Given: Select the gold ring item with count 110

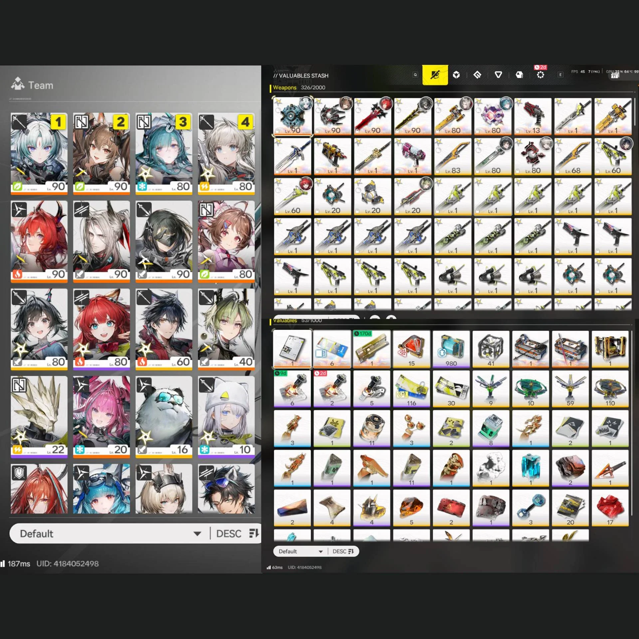Looking at the screenshot, I should coord(610,388).
